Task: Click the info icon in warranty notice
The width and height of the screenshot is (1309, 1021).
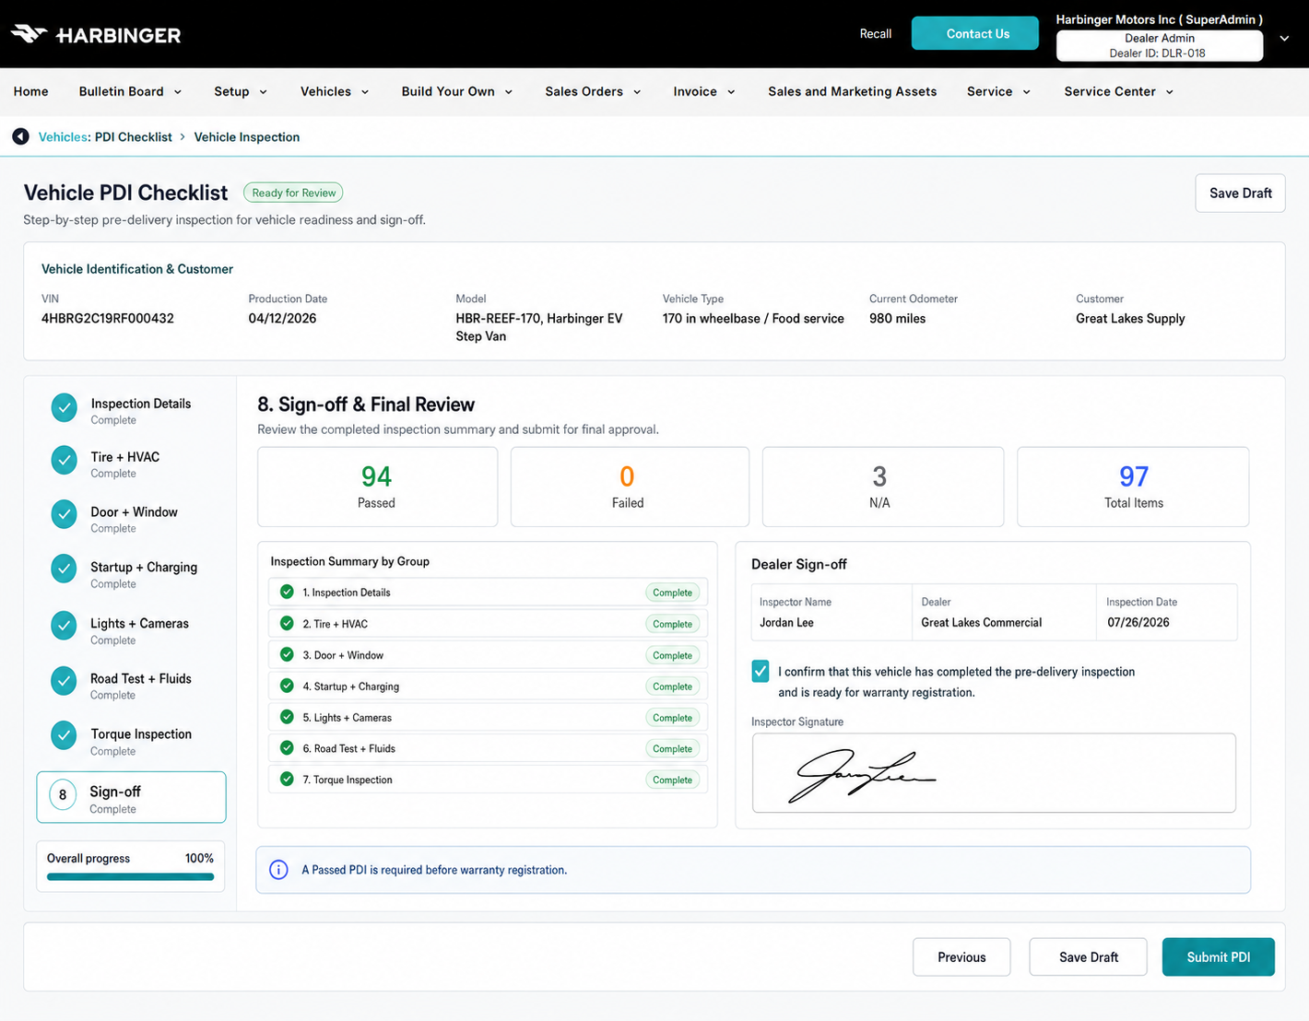Action: coord(278,870)
